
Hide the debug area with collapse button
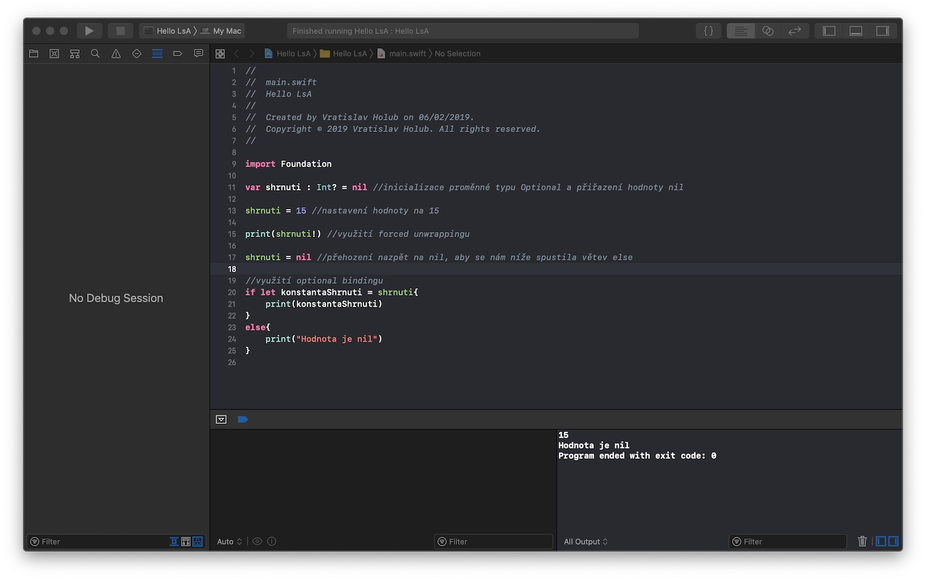click(x=222, y=420)
